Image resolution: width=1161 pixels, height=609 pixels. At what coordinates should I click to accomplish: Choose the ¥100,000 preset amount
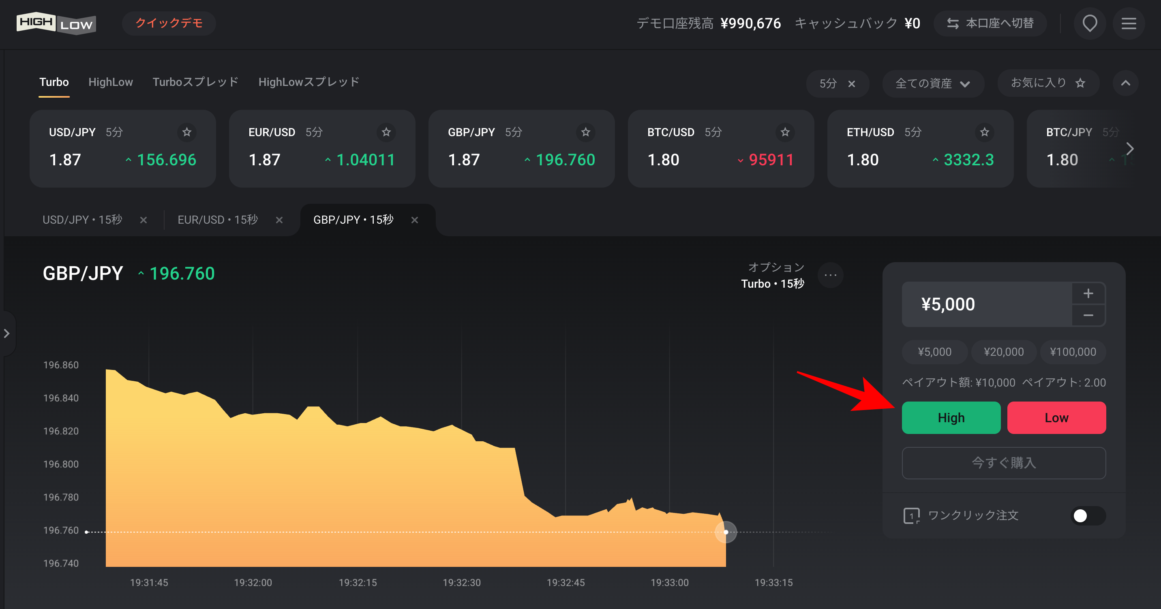(x=1073, y=351)
